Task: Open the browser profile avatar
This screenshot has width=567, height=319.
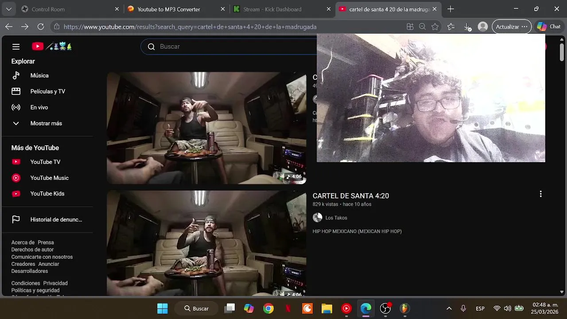Action: click(x=483, y=27)
